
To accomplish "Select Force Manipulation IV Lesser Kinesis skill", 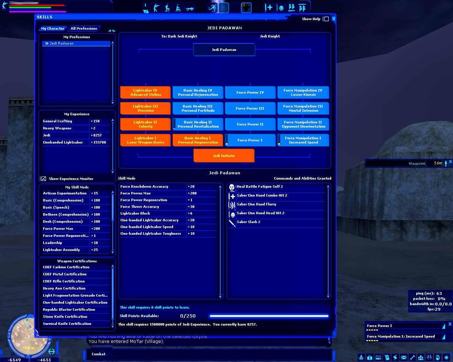I will [x=303, y=93].
